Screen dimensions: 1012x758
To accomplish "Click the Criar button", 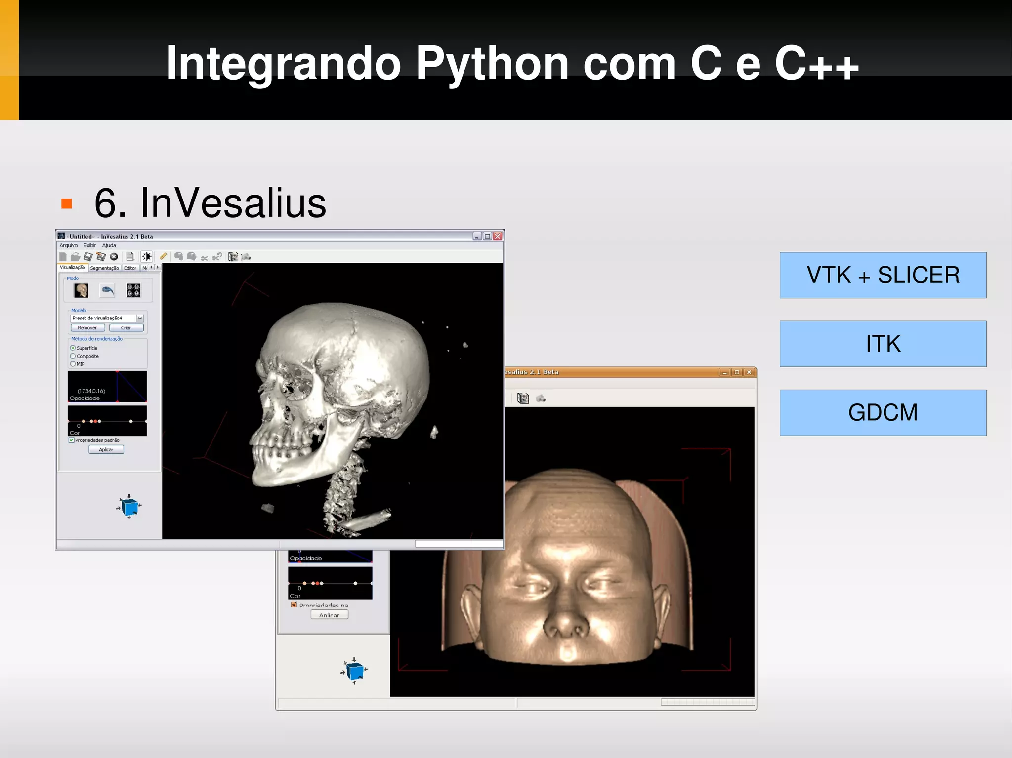I will (x=126, y=328).
